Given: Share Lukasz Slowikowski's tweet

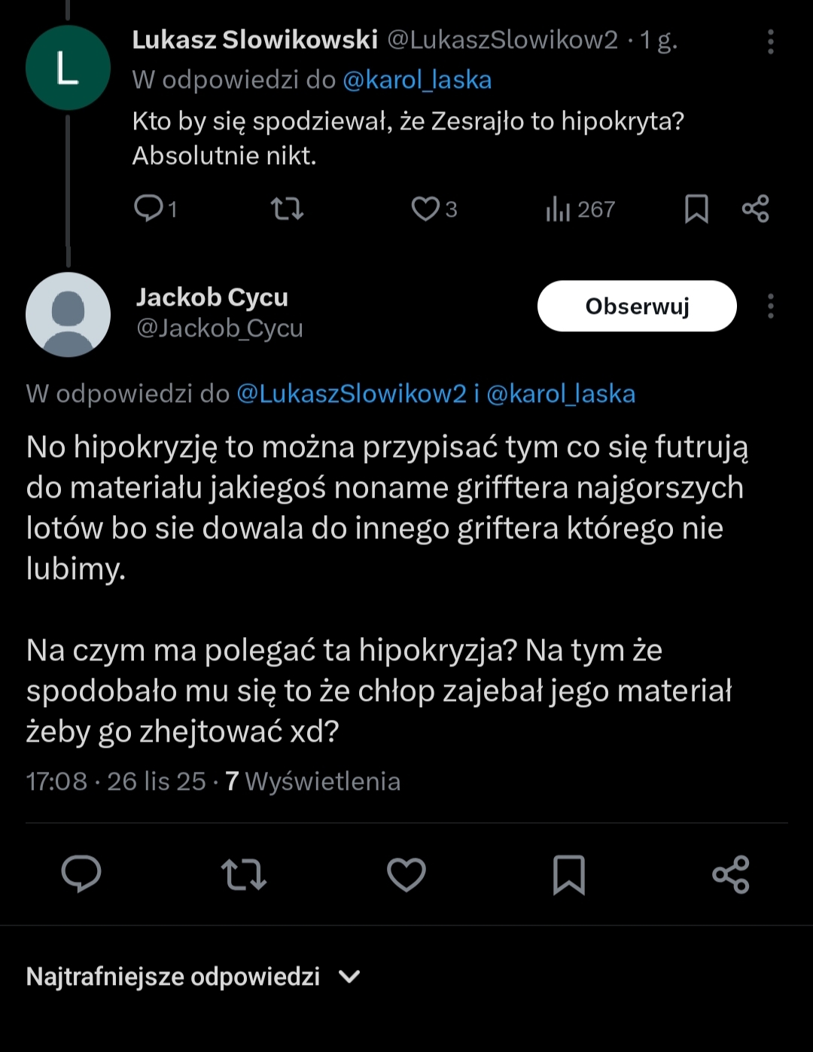Looking at the screenshot, I should [755, 209].
